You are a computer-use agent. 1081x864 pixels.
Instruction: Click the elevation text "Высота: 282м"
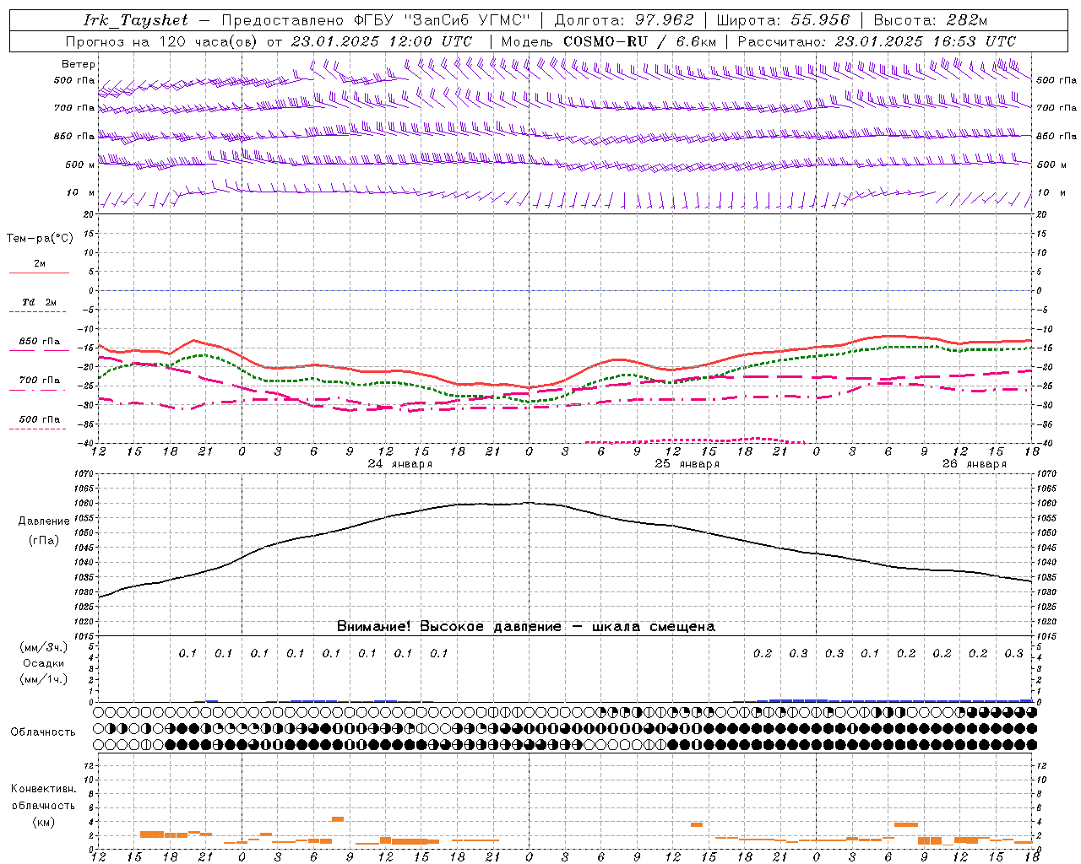931,20
